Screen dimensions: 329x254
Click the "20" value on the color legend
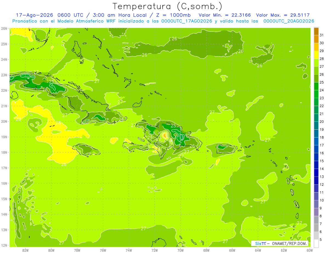click(322, 121)
